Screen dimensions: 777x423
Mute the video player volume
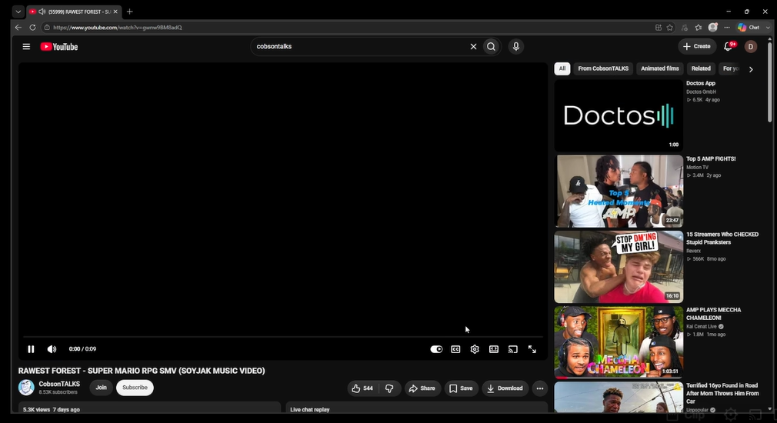tap(52, 349)
